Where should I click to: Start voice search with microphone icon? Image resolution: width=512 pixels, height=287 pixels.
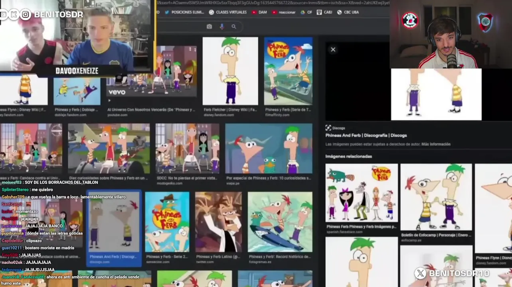222,26
